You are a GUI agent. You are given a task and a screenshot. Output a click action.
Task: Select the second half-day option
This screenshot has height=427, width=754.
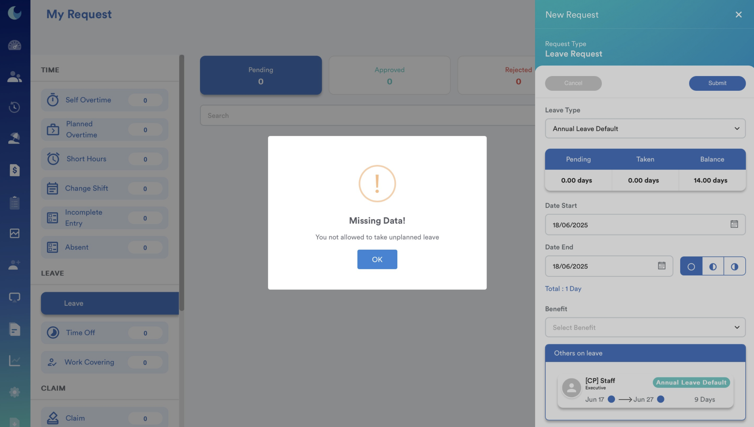coord(734,267)
